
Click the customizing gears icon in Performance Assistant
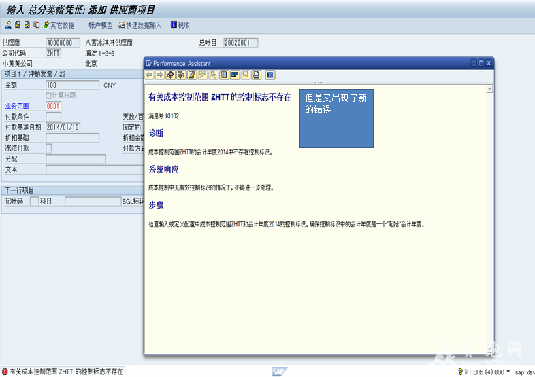181,75
